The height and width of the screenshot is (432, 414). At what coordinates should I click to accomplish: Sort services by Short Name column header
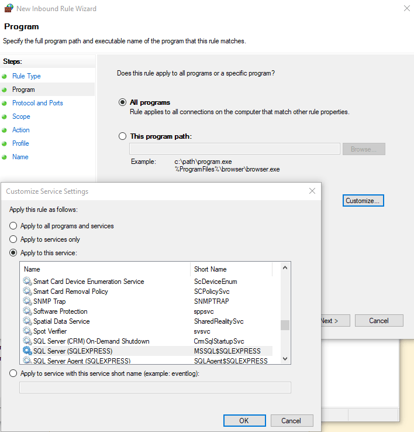point(231,269)
